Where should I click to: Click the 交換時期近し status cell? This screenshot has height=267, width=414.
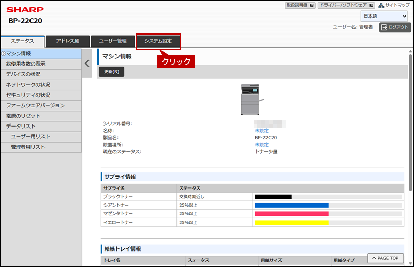point(214,197)
